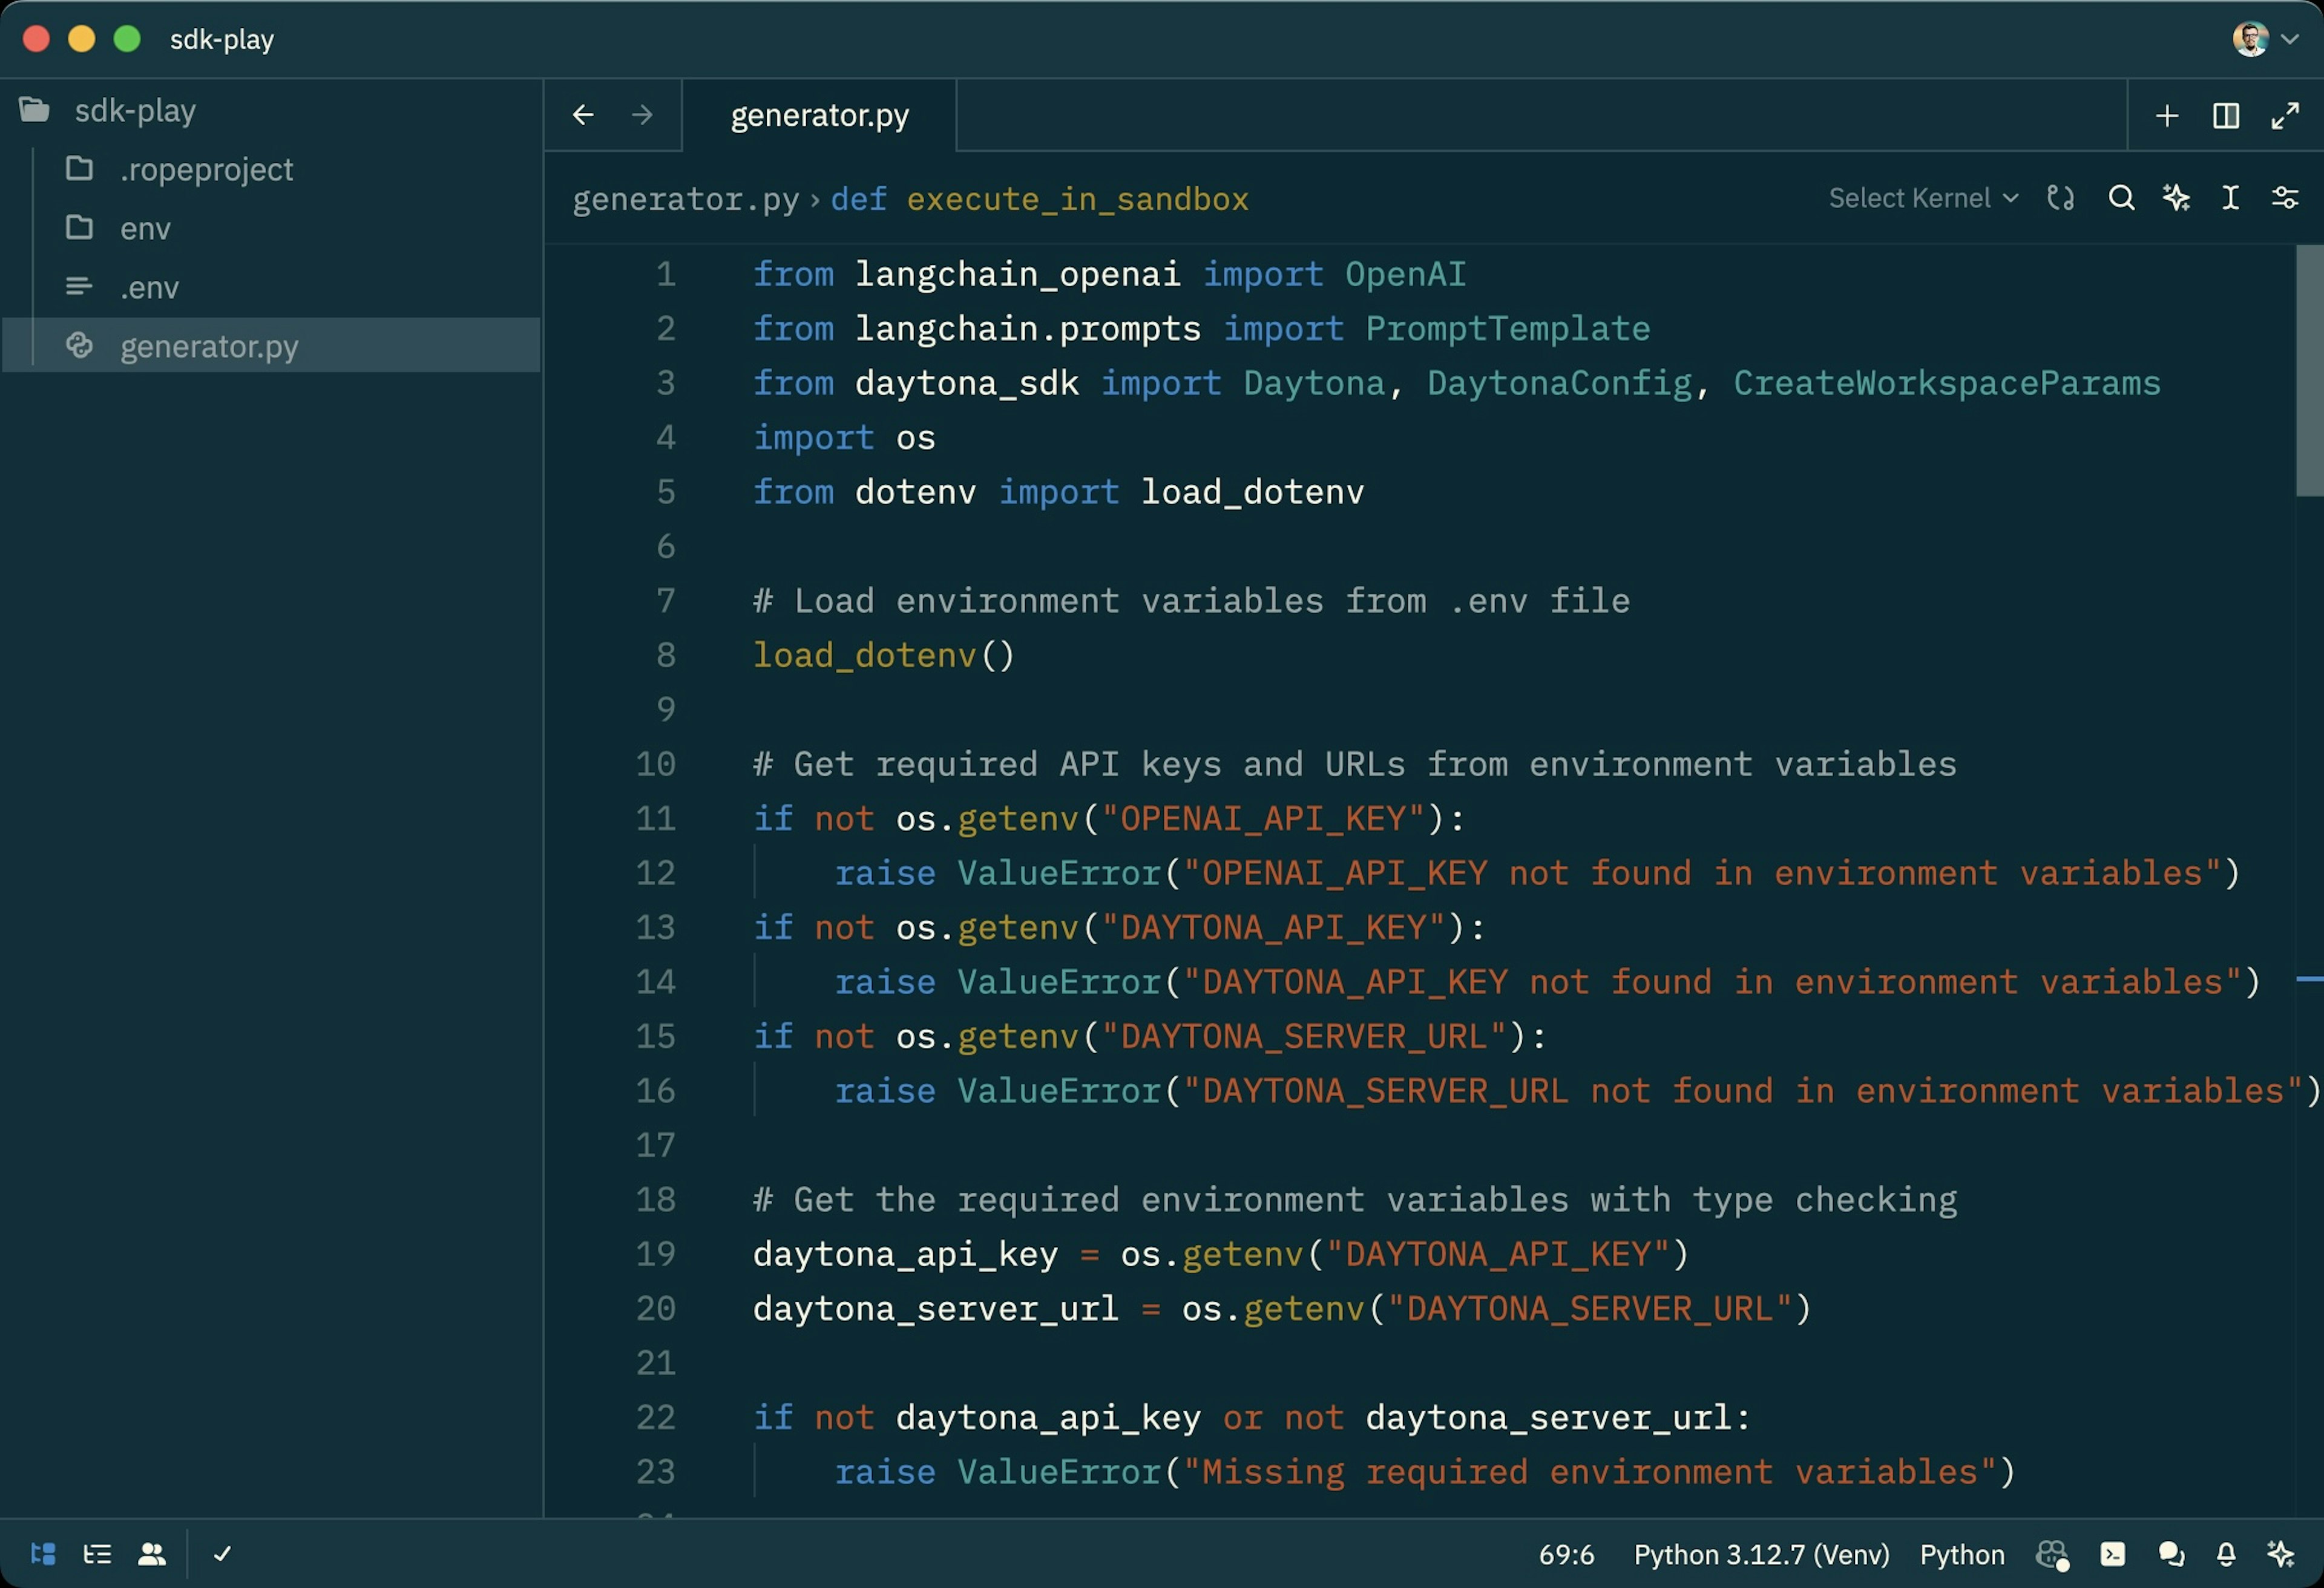The image size is (2324, 1588).
Task: Open the assistant panel sparkle icon in status bar
Action: 2281,1554
